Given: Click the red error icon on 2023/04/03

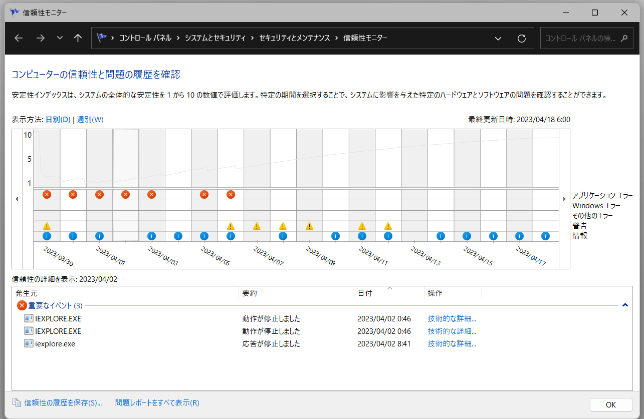Looking at the screenshot, I should [x=151, y=194].
